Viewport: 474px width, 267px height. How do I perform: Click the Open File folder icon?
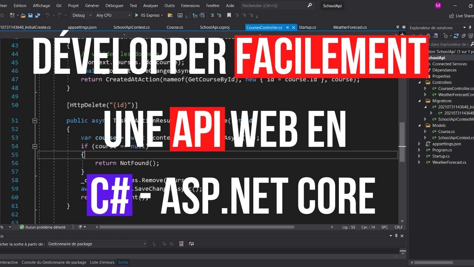pos(23,15)
